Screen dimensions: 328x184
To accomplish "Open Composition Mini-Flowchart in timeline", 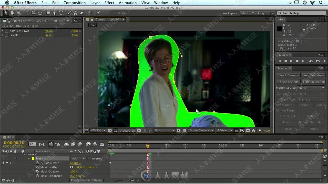I will click(42, 144).
